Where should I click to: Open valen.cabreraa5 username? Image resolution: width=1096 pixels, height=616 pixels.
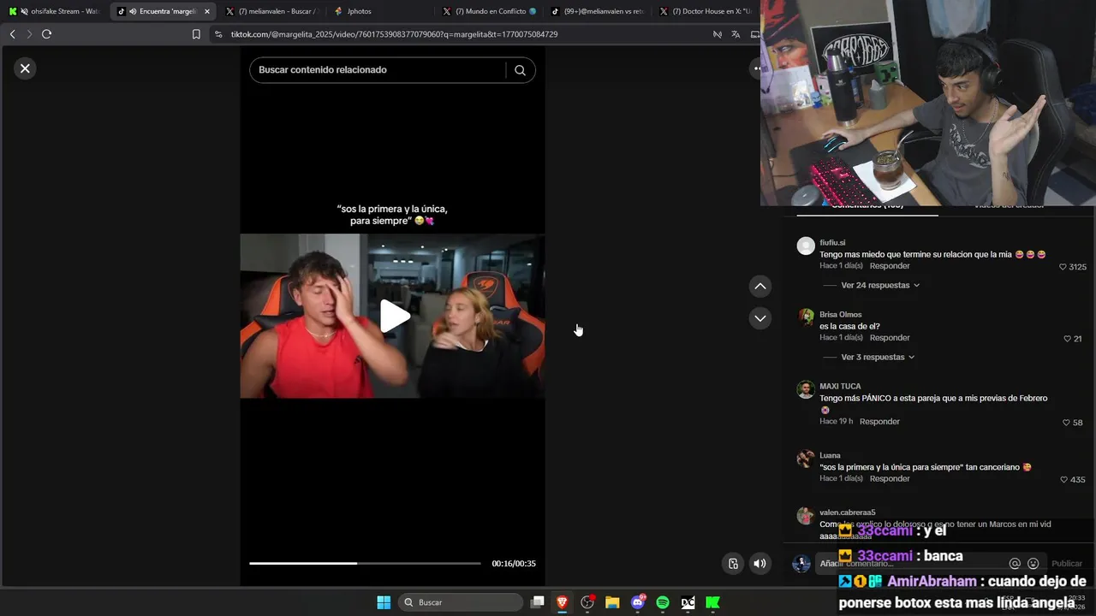point(847,512)
